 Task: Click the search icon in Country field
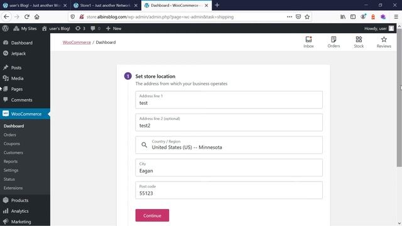[144, 145]
